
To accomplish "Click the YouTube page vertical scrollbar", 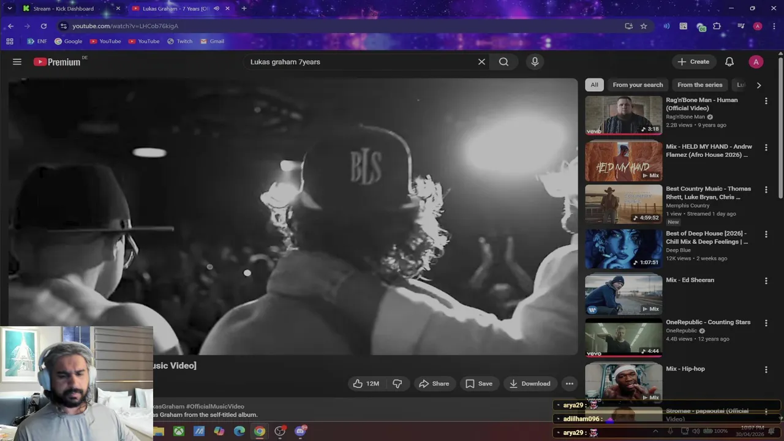I will point(780,129).
